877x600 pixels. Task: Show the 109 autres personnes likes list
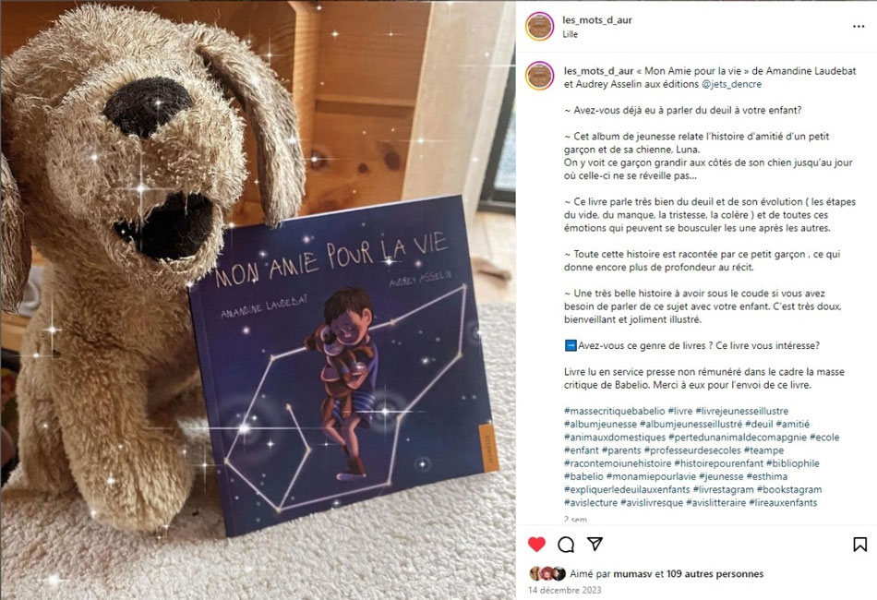click(x=715, y=574)
